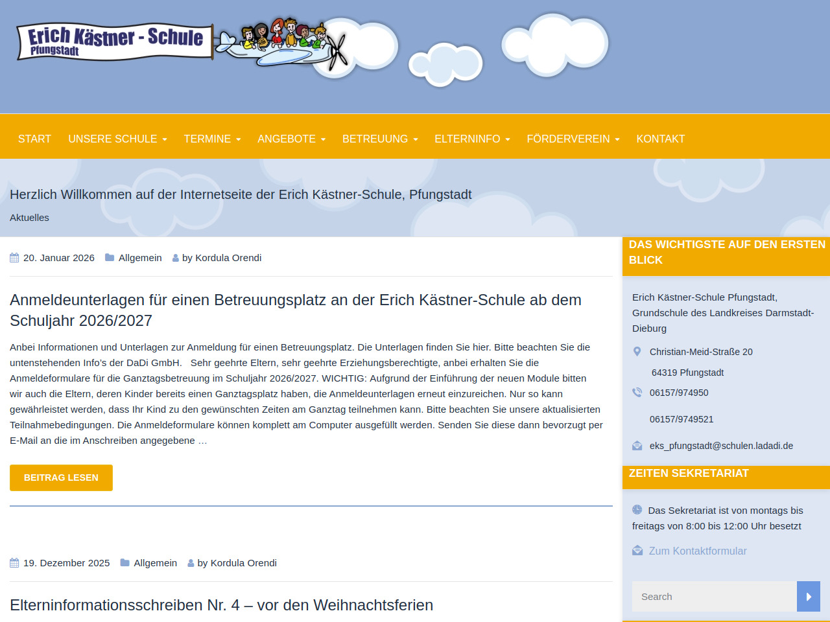Click the folder icon of the December post
Viewport: 830px width, 622px height.
(x=125, y=563)
